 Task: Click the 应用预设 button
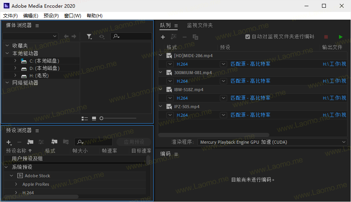point(134,142)
